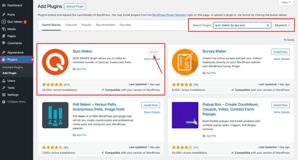Screen dimensions: 298x160
Task: Click the Upload Plugin button
Action: click(x=75, y=6)
